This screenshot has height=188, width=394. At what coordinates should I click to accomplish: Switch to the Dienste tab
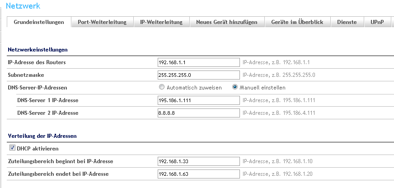coord(347,22)
